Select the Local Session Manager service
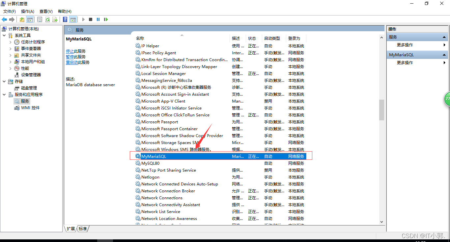 click(x=221, y=74)
